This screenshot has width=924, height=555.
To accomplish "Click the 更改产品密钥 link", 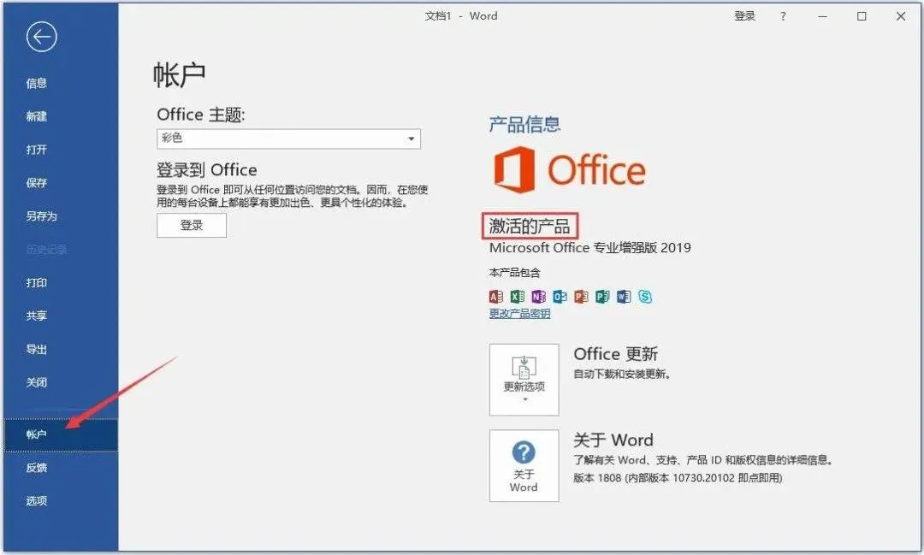I will 520,314.
